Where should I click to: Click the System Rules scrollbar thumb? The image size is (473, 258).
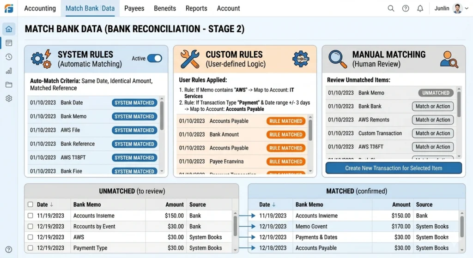click(162, 115)
